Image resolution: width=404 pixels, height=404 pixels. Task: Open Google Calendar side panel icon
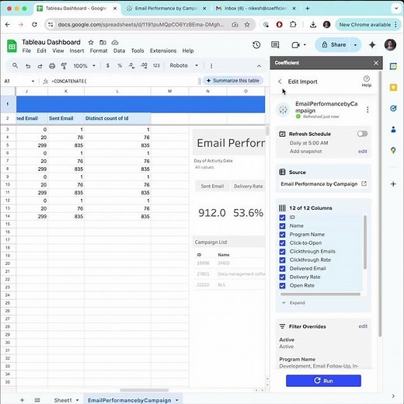[x=393, y=66]
